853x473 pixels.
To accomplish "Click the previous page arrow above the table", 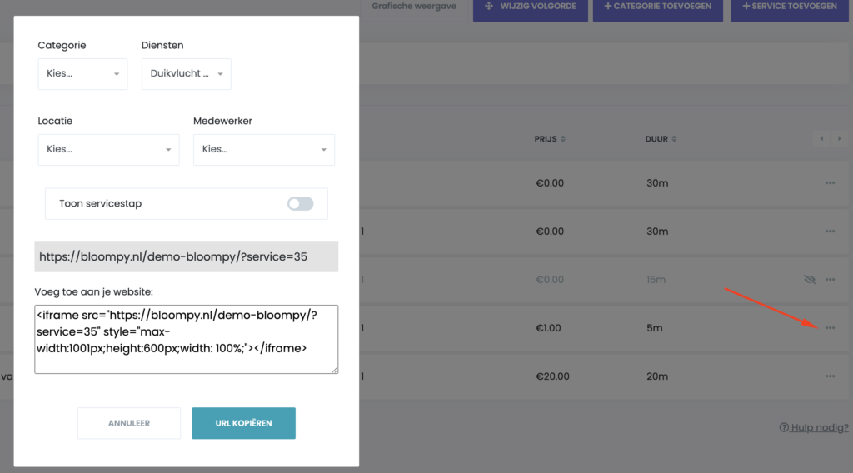I will click(821, 139).
